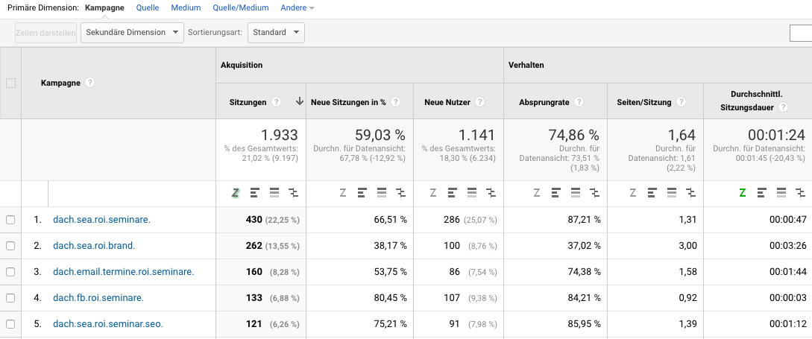
Task: Open the dach.fb.roi.seminare. campaign link
Action: click(x=98, y=298)
